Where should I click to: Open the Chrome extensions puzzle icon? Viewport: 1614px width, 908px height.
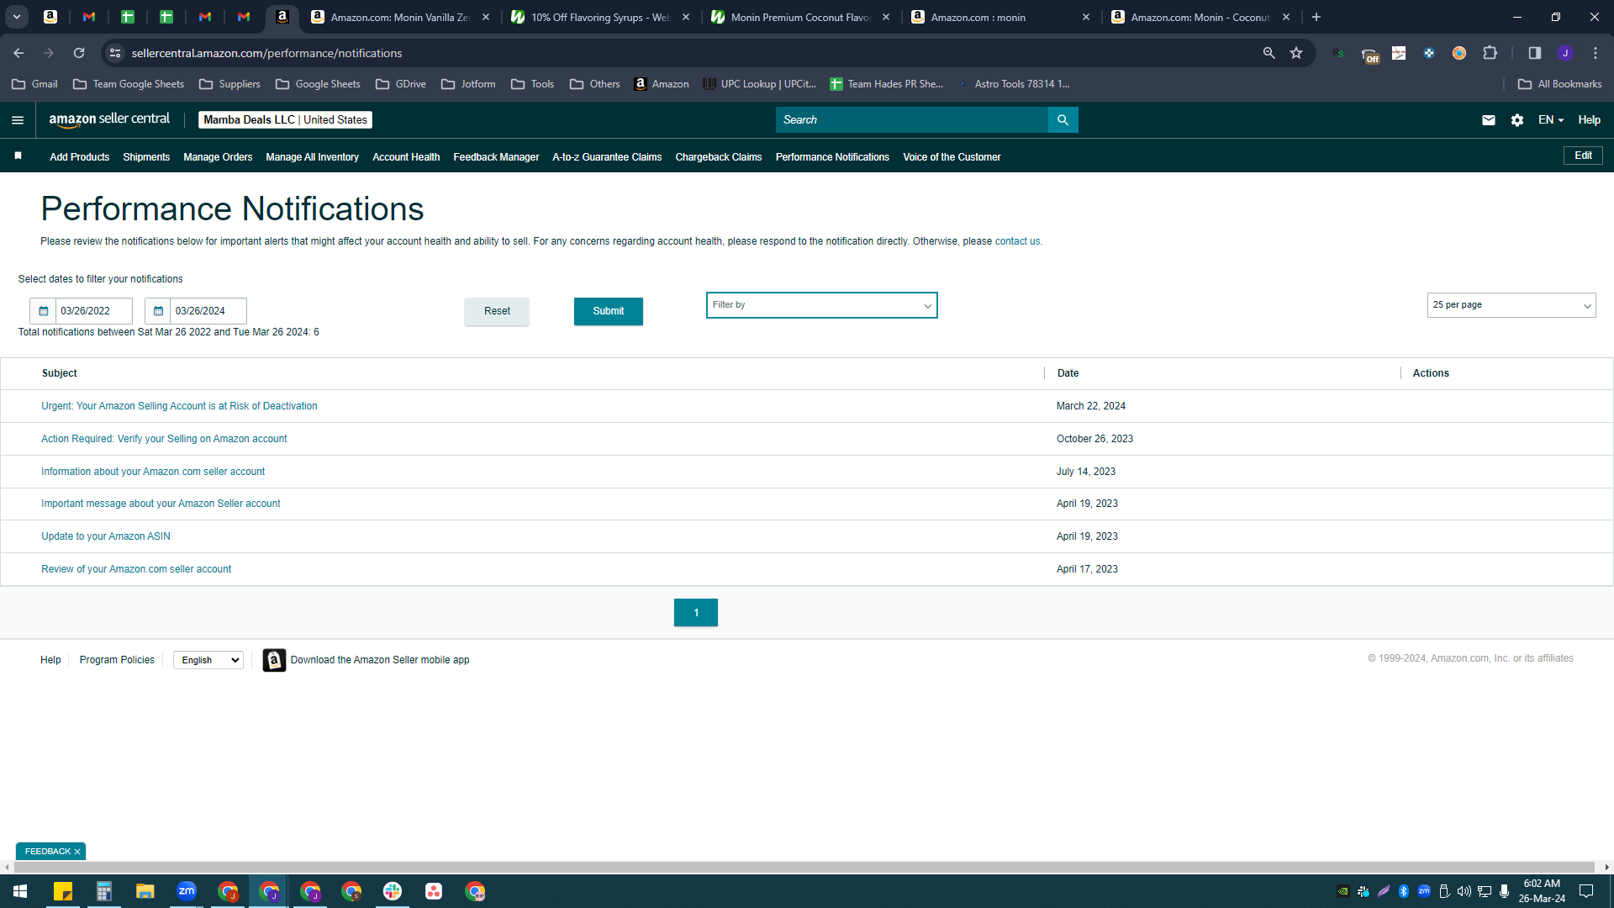tap(1490, 53)
